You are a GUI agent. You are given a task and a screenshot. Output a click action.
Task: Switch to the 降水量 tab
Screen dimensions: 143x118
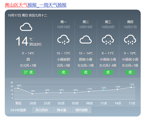(x=62, y=110)
